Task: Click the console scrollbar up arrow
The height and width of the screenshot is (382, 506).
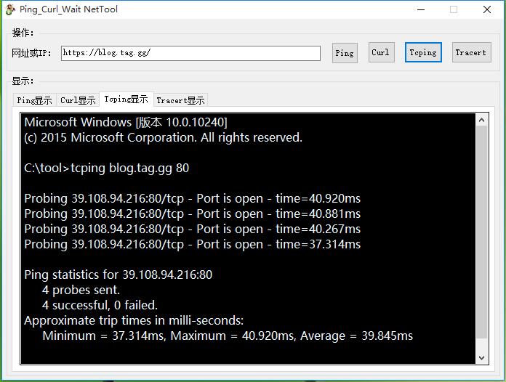Action: point(481,118)
